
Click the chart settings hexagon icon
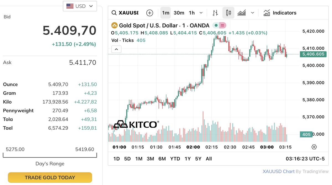(x=314, y=147)
